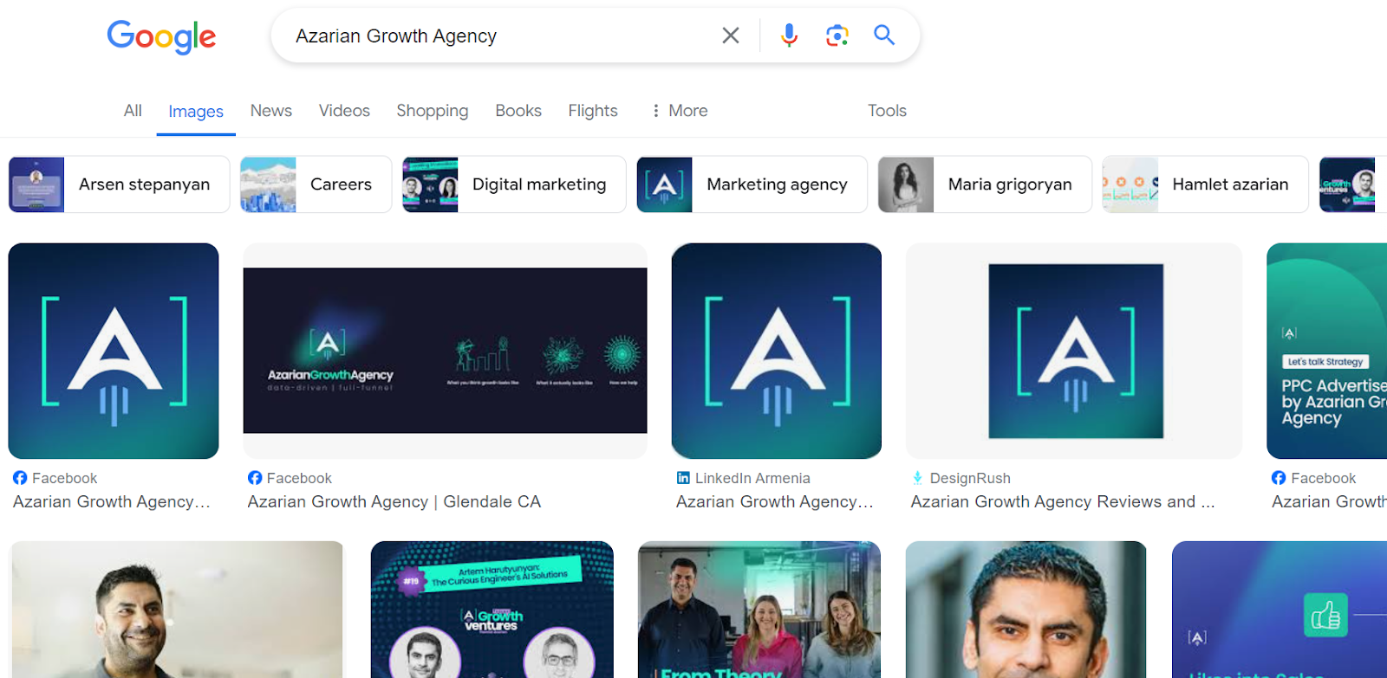Switch to the Books tab

pyautogui.click(x=518, y=111)
